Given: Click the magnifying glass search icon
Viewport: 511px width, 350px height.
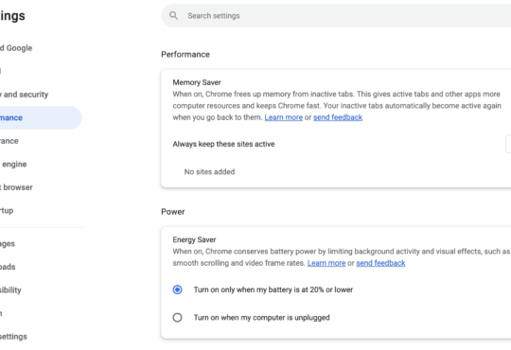Looking at the screenshot, I should (174, 16).
